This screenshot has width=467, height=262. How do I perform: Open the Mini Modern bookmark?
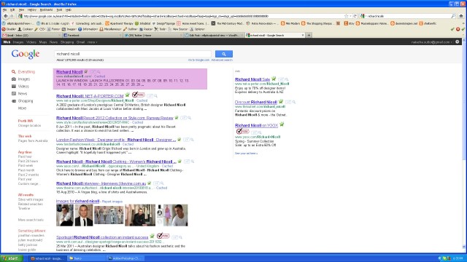[x=290, y=23]
